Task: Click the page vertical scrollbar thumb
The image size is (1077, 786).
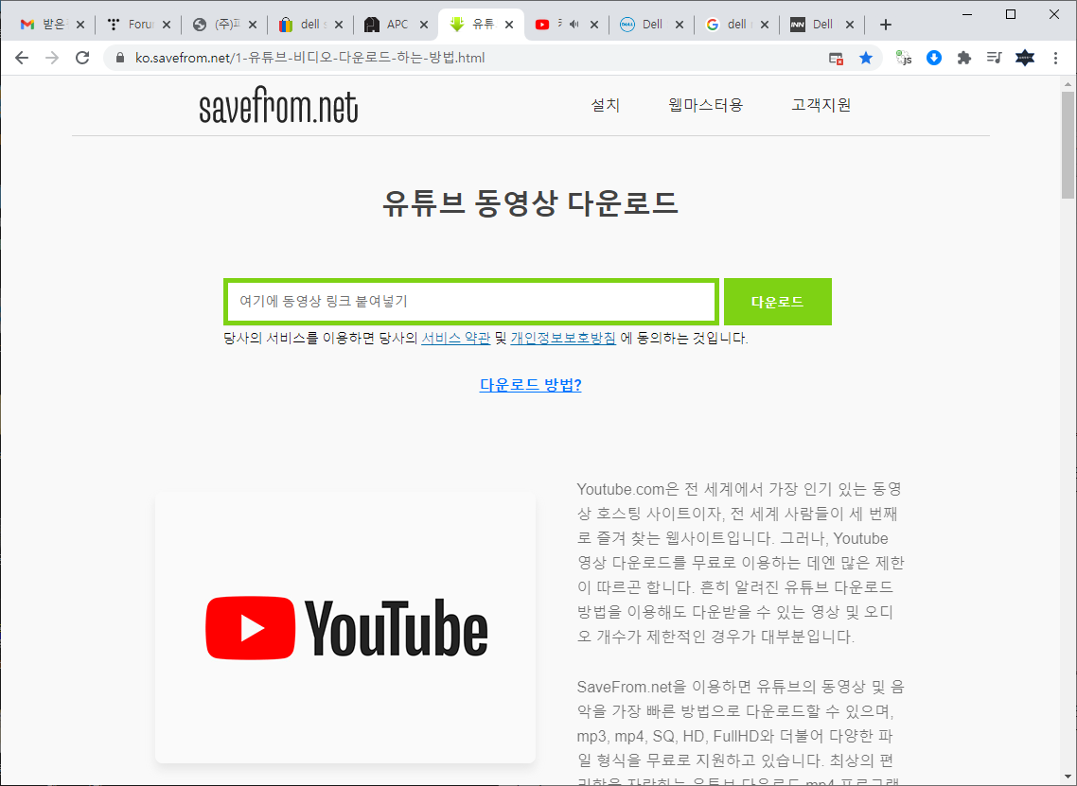Action: tap(1068, 146)
